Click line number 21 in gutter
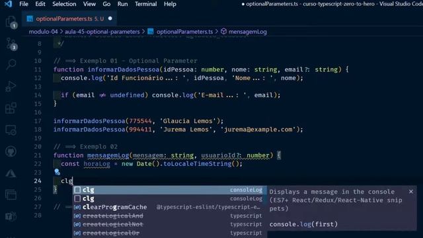Image resolution: width=423 pixels, height=238 pixels. tap(38, 155)
